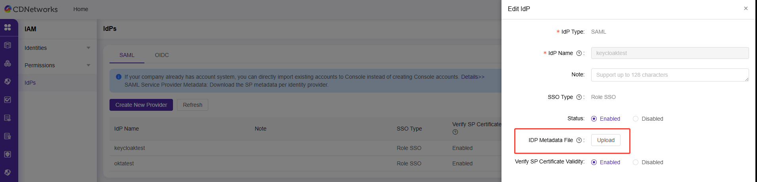This screenshot has width=757, height=182.
Task: Expand the Identities menu arrow
Action: pyautogui.click(x=88, y=48)
